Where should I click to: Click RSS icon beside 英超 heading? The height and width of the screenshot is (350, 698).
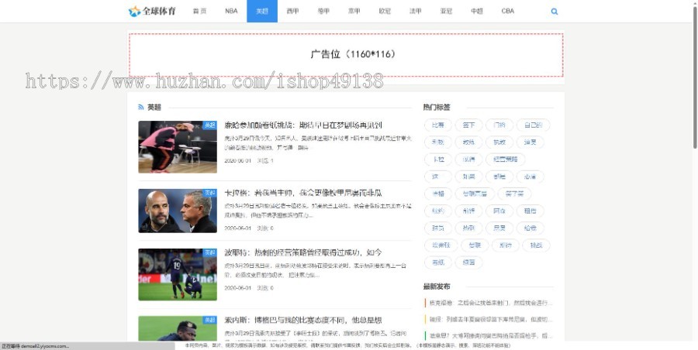141,107
